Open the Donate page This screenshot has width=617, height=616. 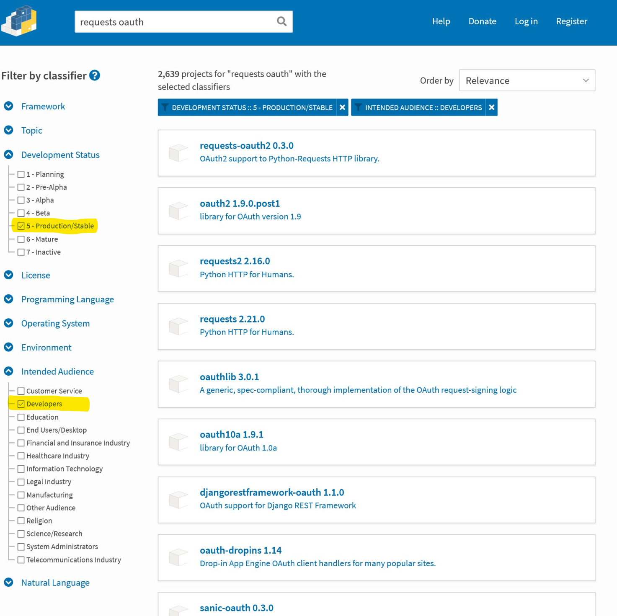[x=482, y=21]
